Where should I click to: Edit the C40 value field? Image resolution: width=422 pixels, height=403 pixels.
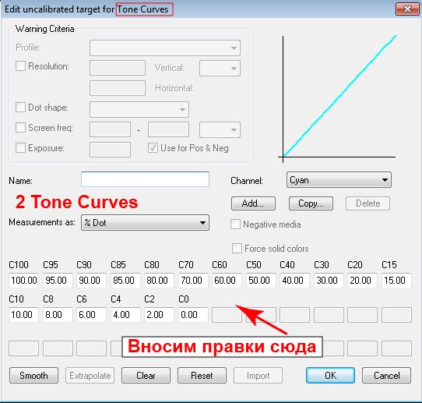[294, 281]
